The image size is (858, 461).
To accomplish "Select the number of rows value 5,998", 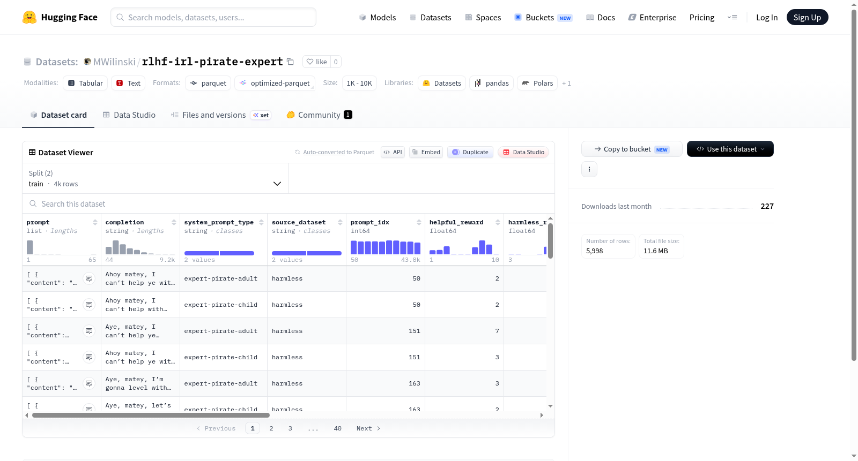I will pyautogui.click(x=595, y=251).
